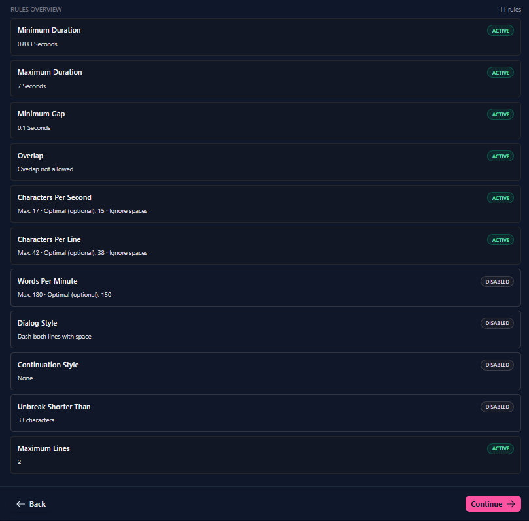Click the Overlap not allowed description
Viewport: 529px width, 521px height.
point(45,169)
